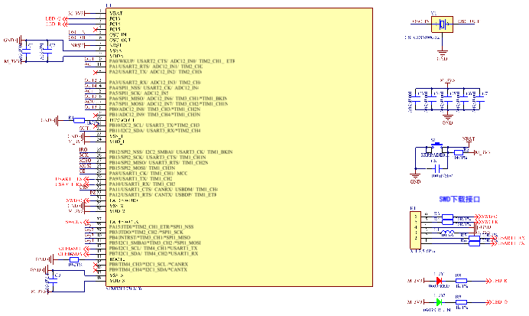Select the R1 resistor at BOOT1 pin
This screenshot has width=529, height=316.
click(x=79, y=120)
